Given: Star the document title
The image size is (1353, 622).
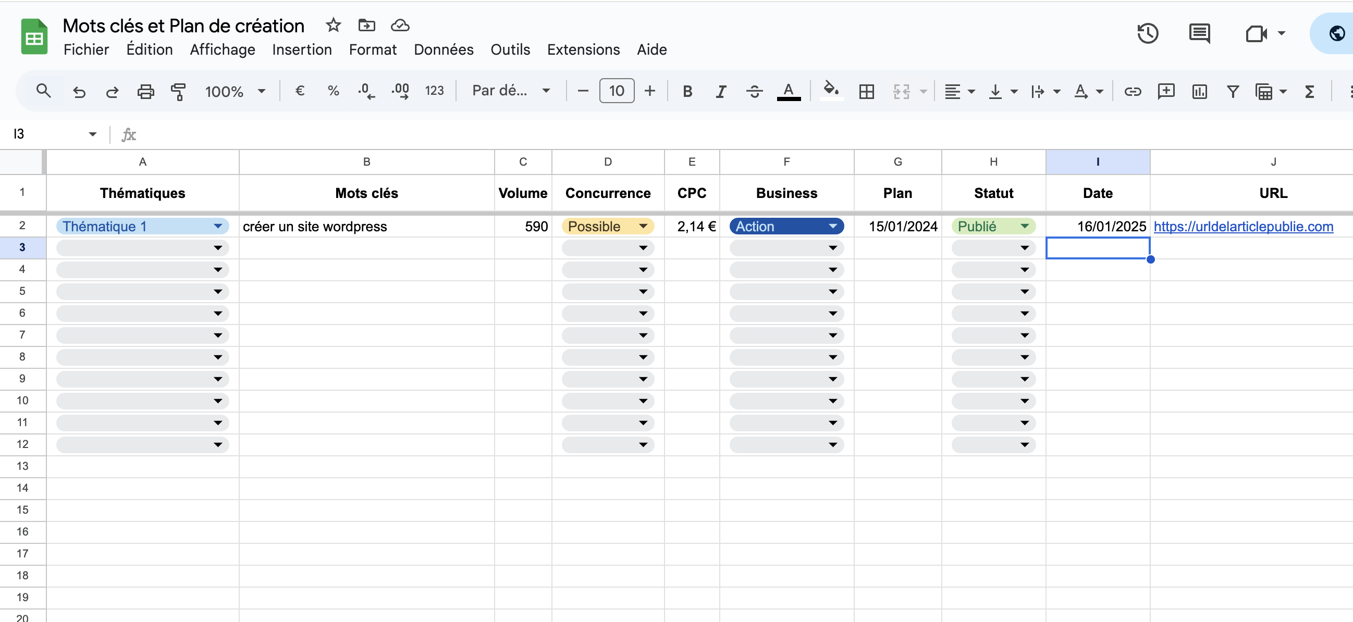Looking at the screenshot, I should 333,25.
